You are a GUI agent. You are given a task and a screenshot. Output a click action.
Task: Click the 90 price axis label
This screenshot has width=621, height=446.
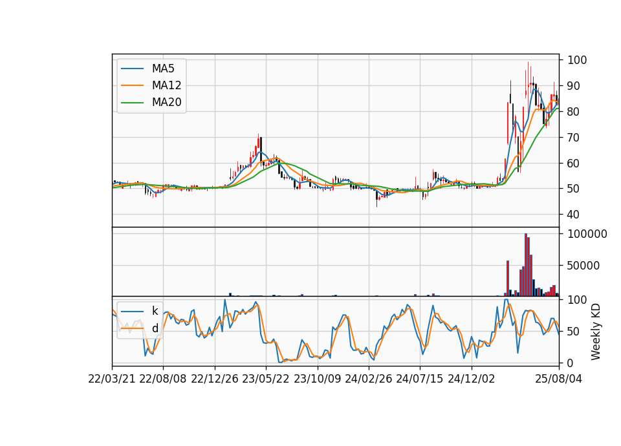[574, 86]
